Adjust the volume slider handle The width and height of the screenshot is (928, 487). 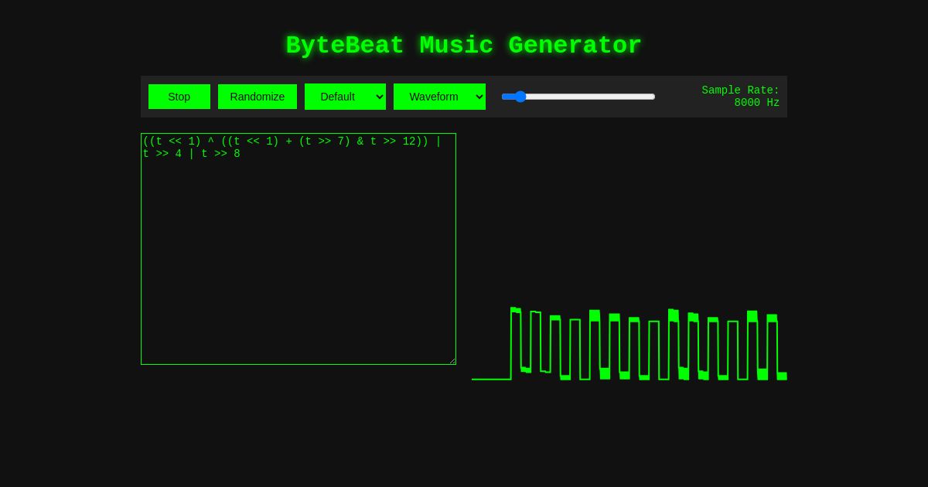coord(520,97)
